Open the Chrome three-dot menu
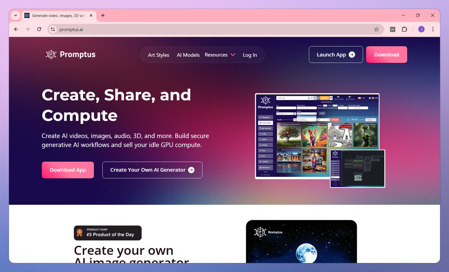This screenshot has height=272, width=449. tap(433, 29)
